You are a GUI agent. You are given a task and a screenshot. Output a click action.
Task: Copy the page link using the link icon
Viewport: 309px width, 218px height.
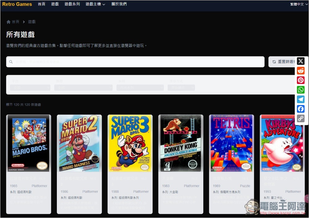pos(300,118)
